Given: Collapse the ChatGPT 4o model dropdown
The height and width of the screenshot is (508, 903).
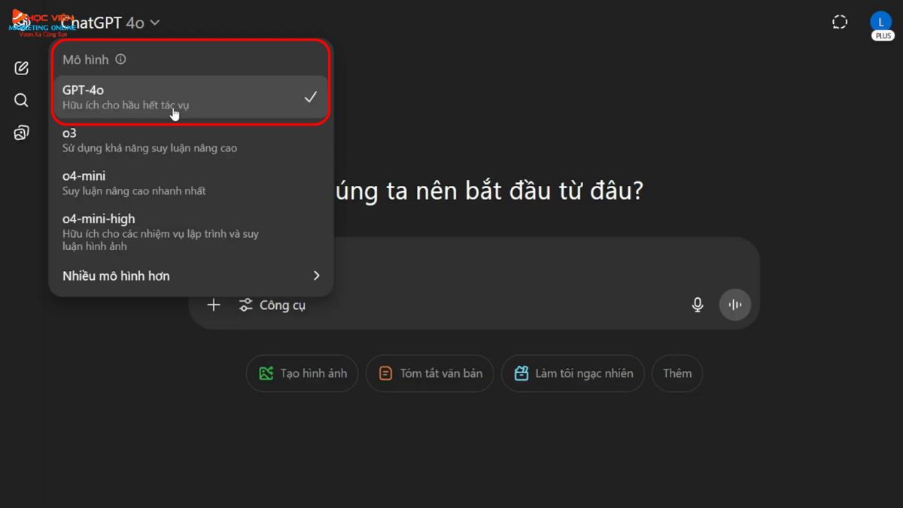Looking at the screenshot, I should point(110,23).
